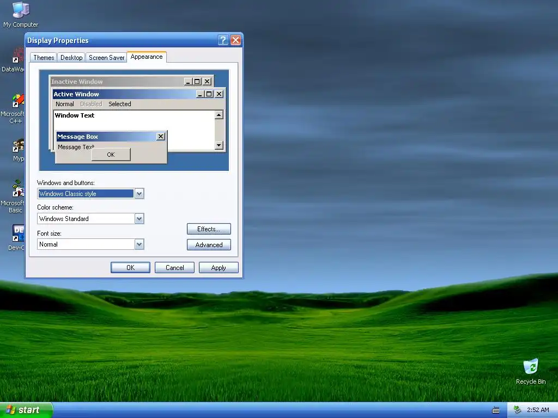This screenshot has height=418, width=558.
Task: Click the Window Text in preview
Action: pyautogui.click(x=74, y=115)
